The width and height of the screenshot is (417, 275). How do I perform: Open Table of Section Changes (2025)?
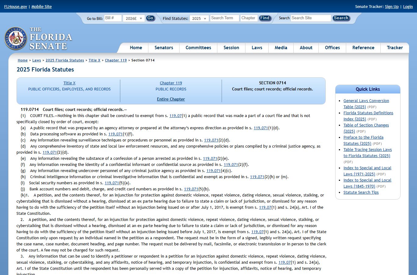366,128
